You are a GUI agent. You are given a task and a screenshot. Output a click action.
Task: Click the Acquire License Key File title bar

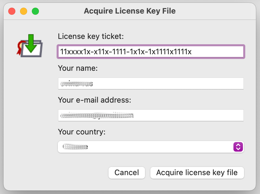click(x=130, y=11)
